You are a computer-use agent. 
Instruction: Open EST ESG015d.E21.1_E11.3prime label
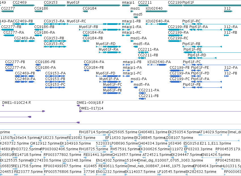(x=207, y=143)
